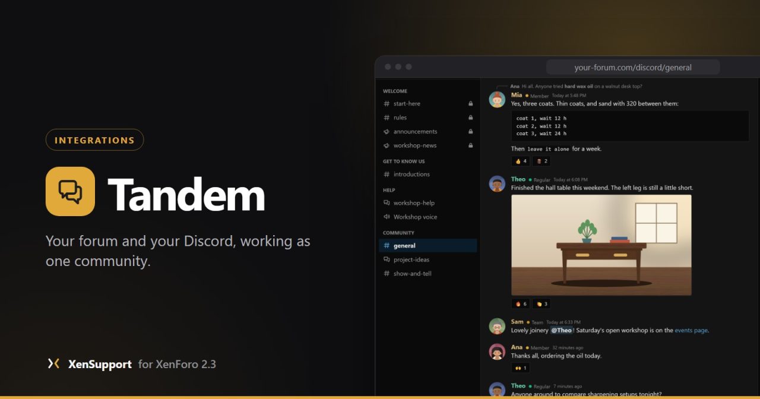
Task: Select the general channel
Action: 427,246
